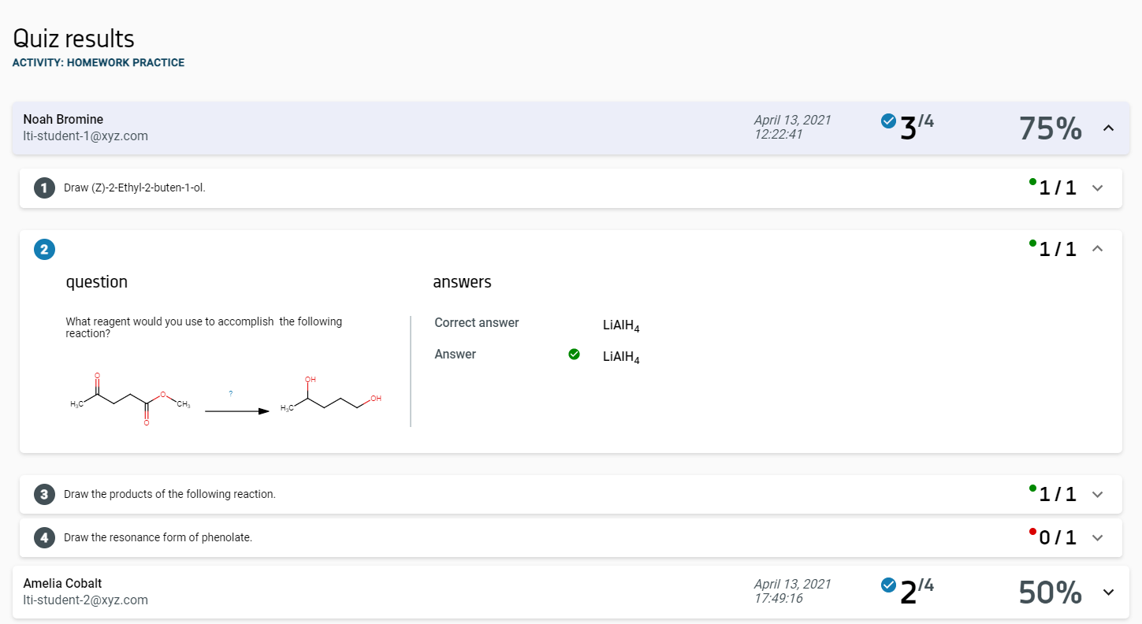Click blue verified checkmark beside Noah's 3/4 score
The width and height of the screenshot is (1142, 624).
coord(888,121)
